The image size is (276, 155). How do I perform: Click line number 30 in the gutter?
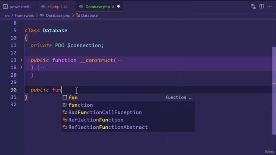(13, 90)
